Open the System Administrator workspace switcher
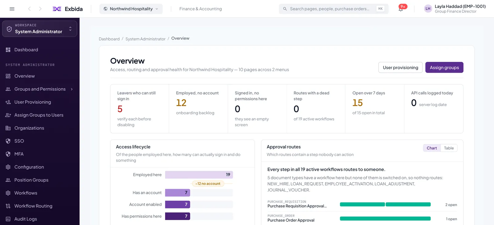The height and width of the screenshot is (225, 494). 40,29
